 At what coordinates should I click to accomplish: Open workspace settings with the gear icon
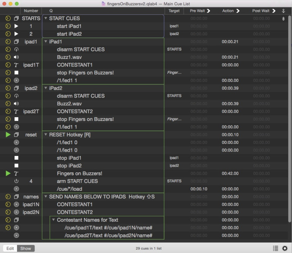click(284, 248)
